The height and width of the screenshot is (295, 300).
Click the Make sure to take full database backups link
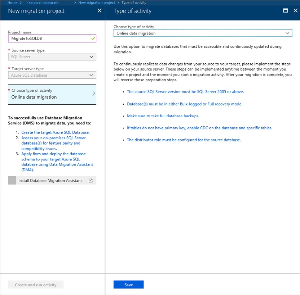pos(163,116)
